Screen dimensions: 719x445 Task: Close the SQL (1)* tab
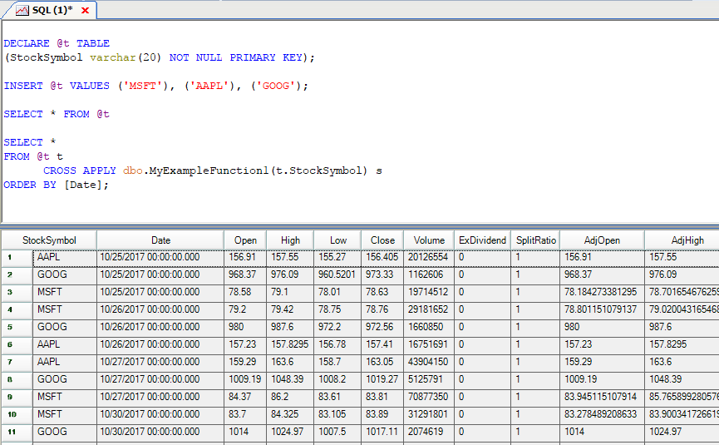pyautogui.click(x=85, y=11)
